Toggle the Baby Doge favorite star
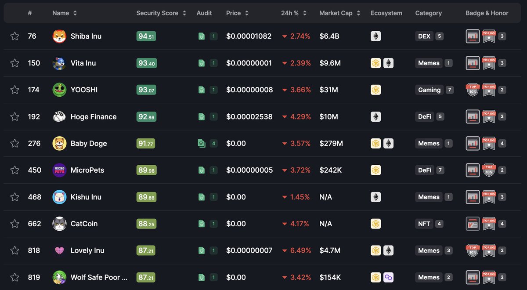 [x=14, y=143]
